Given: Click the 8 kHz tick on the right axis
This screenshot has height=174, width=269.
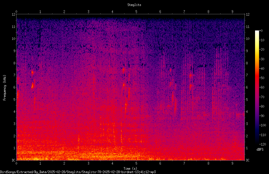Looking at the screenshot, I should point(247,63).
